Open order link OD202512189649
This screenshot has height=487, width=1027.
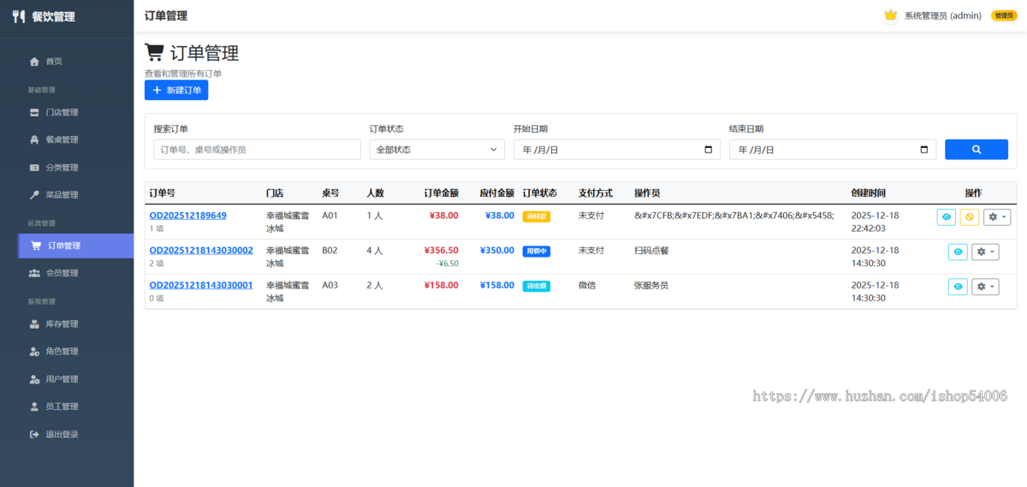[188, 216]
